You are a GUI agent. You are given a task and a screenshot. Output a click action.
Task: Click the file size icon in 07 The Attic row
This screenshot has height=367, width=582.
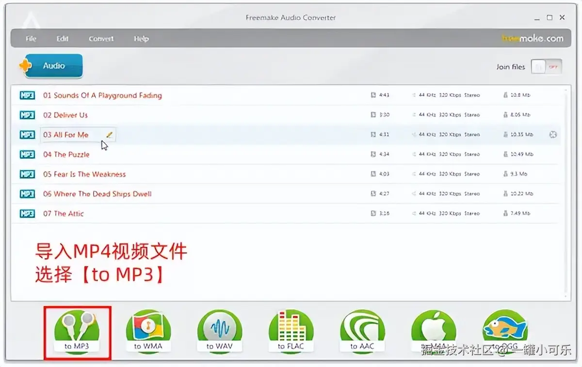[x=506, y=214]
